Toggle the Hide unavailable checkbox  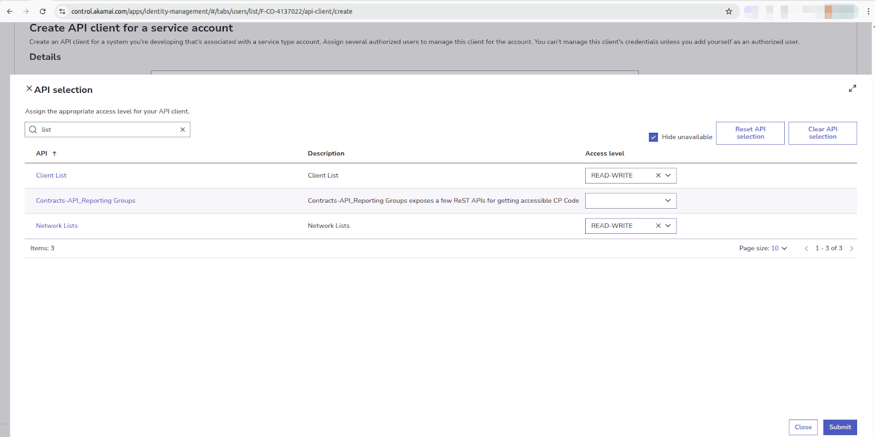point(654,137)
